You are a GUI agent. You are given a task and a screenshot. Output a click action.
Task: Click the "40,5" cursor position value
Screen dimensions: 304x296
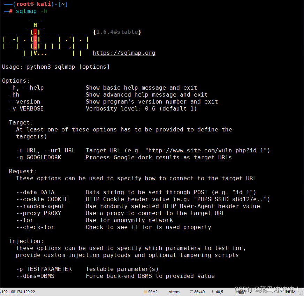(x=220, y=292)
